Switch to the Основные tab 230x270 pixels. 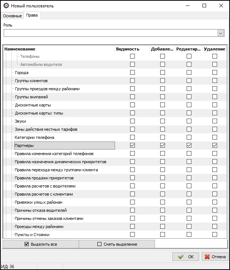[x=12, y=16]
